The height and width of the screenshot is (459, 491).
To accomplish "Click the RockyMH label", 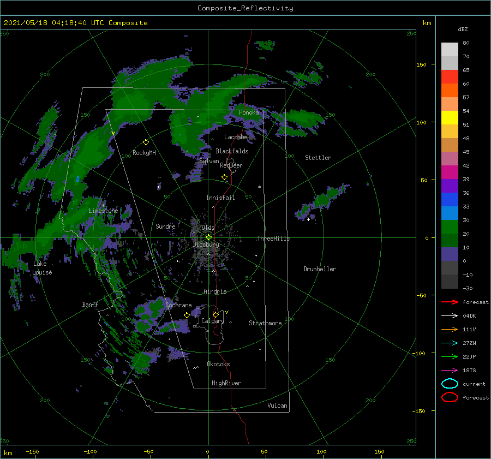I will click(144, 153).
